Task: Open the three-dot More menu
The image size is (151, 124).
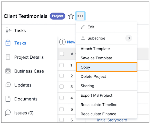Action: pos(80,16)
